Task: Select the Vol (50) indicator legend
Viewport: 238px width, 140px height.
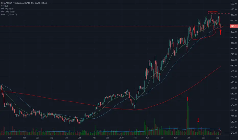Action: point(4,6)
